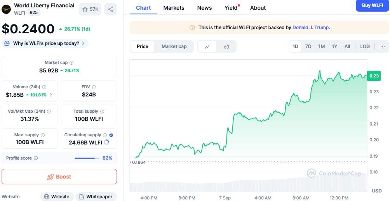The image size is (390, 201).
Task: Open the three-dots chart options menu
Action: (x=383, y=46)
